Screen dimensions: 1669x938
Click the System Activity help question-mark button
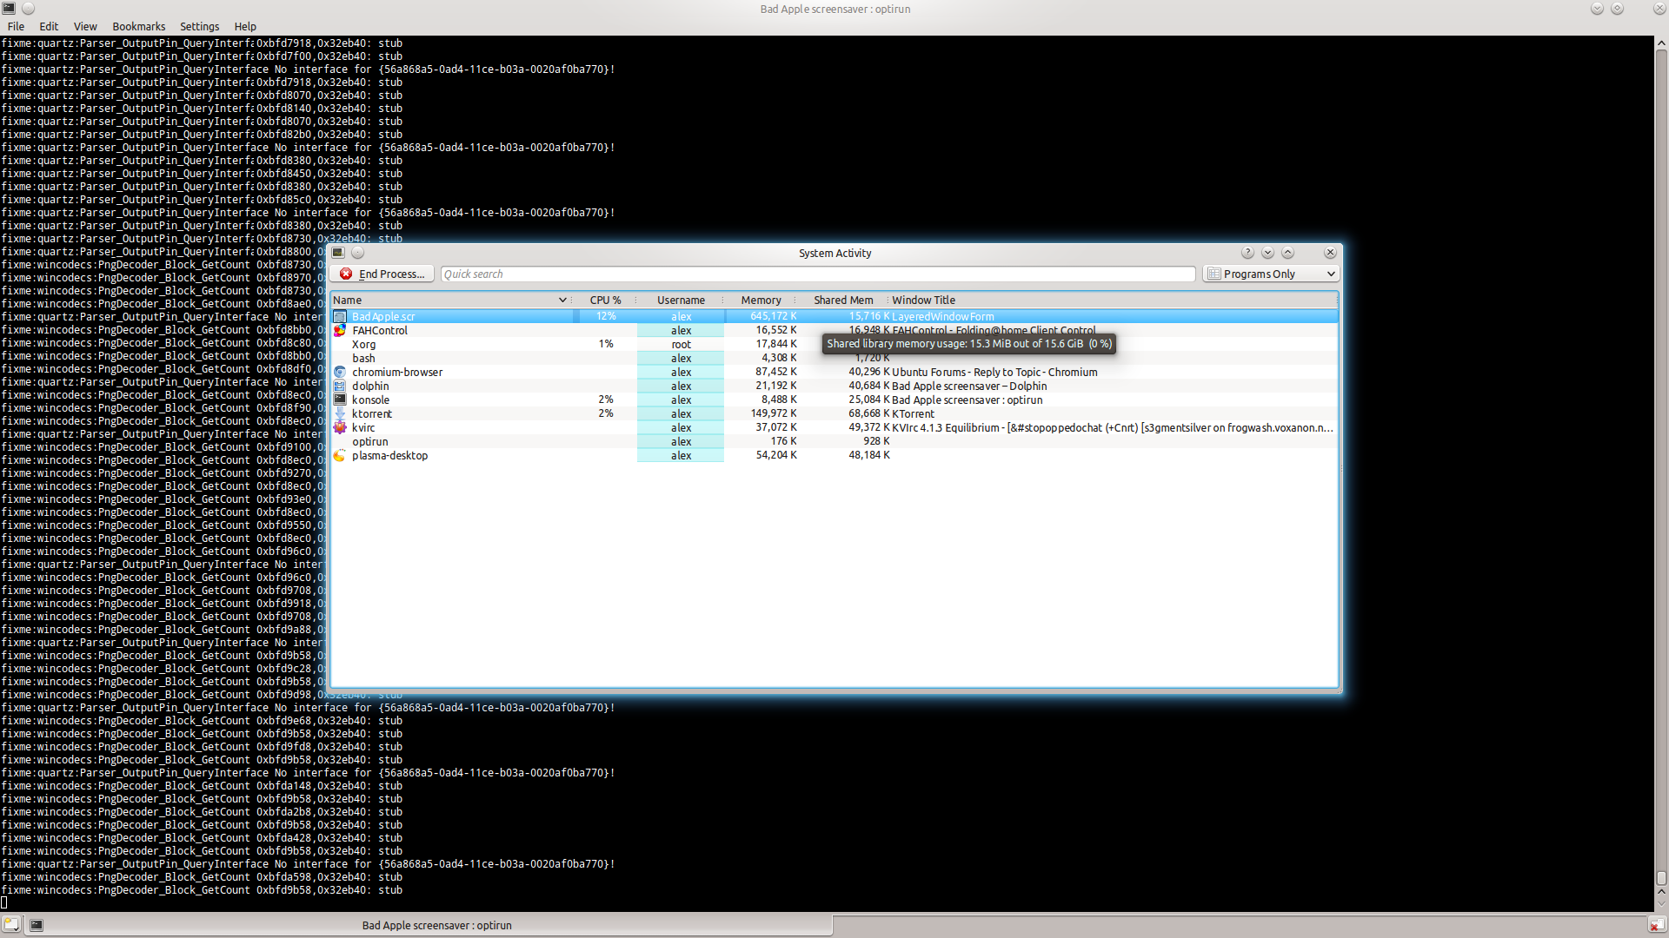[1247, 253]
